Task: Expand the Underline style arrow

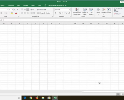Action: click(3, 13)
